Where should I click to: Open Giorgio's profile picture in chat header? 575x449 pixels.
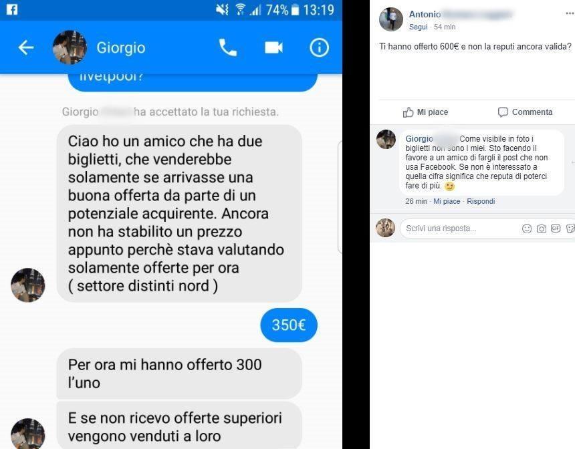70,47
